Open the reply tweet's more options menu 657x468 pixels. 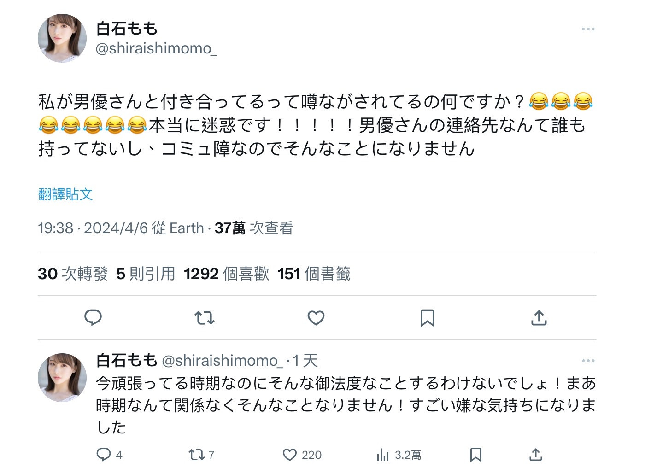click(588, 361)
